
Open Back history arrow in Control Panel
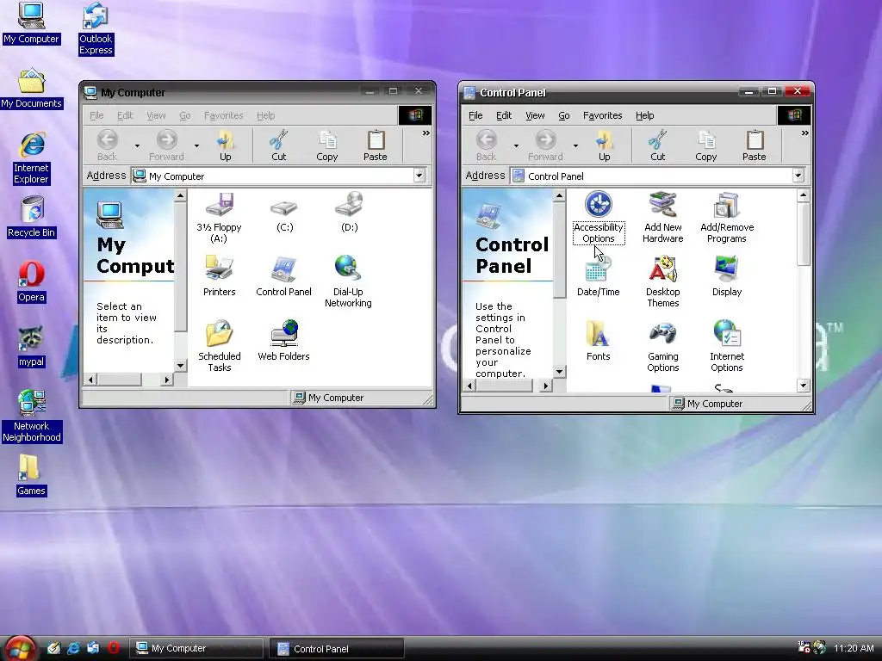point(516,146)
